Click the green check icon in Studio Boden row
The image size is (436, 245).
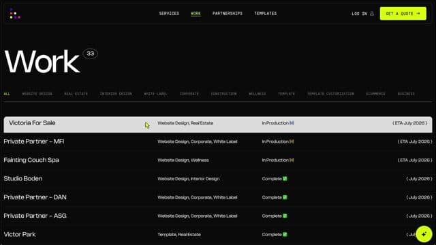click(x=285, y=179)
